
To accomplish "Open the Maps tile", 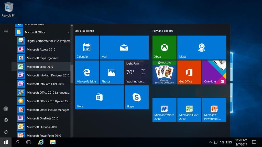I will pyautogui.click(x=202, y=47).
